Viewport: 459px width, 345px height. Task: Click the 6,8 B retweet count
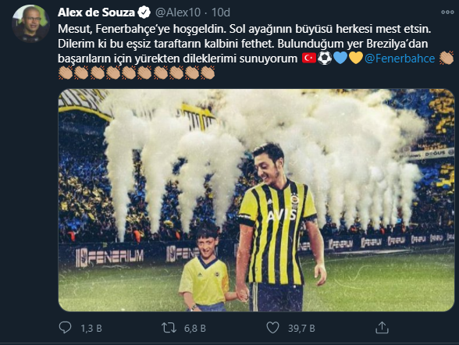(195, 329)
